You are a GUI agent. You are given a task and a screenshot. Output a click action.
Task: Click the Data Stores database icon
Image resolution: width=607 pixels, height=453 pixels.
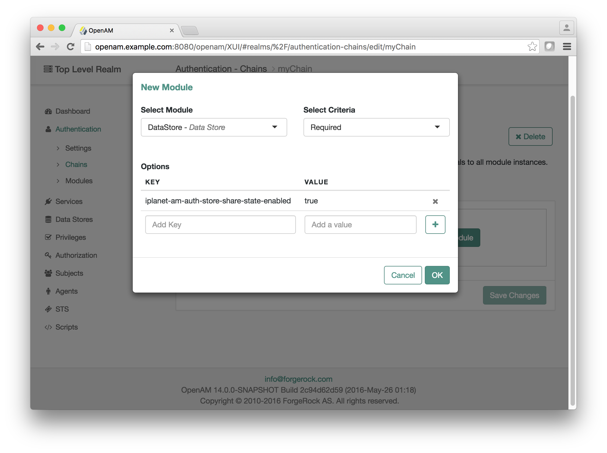click(48, 219)
